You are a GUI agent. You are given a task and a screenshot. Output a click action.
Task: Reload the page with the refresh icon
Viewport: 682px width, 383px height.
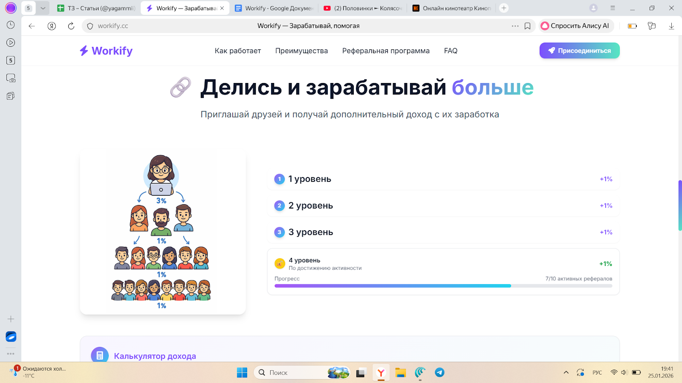(71, 26)
